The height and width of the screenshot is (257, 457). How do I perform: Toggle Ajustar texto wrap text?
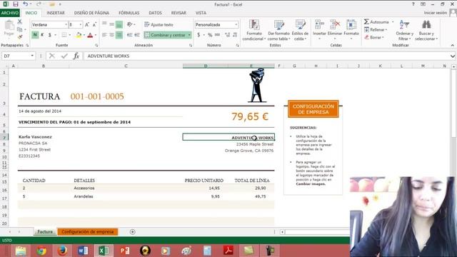[159, 25]
